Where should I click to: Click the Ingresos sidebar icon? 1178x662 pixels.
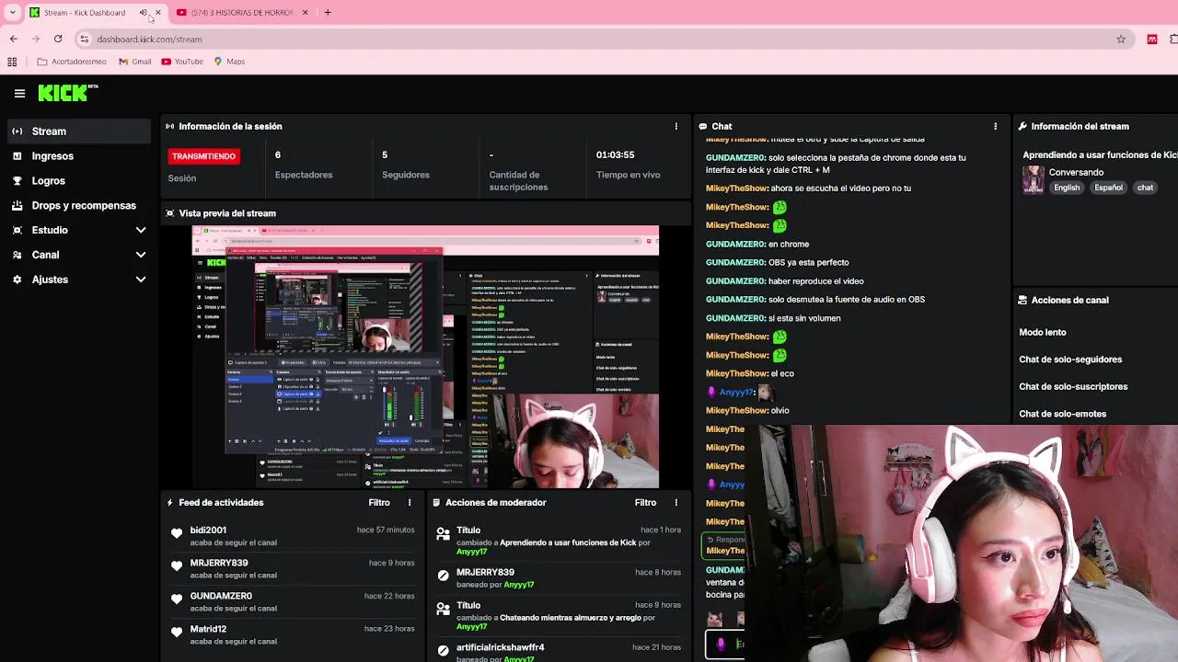[x=17, y=156]
